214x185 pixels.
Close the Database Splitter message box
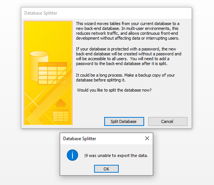147,138
